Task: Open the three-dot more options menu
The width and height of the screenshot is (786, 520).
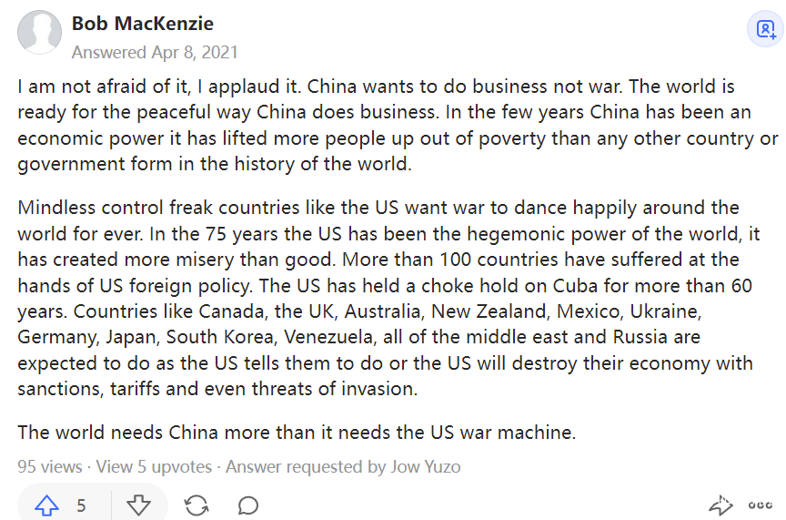Action: coord(761,505)
